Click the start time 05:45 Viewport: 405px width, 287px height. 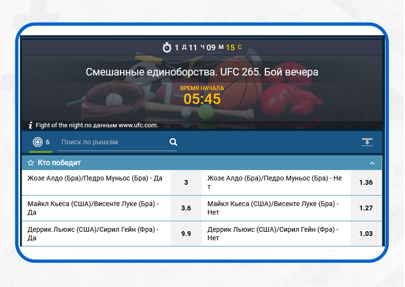click(x=202, y=99)
